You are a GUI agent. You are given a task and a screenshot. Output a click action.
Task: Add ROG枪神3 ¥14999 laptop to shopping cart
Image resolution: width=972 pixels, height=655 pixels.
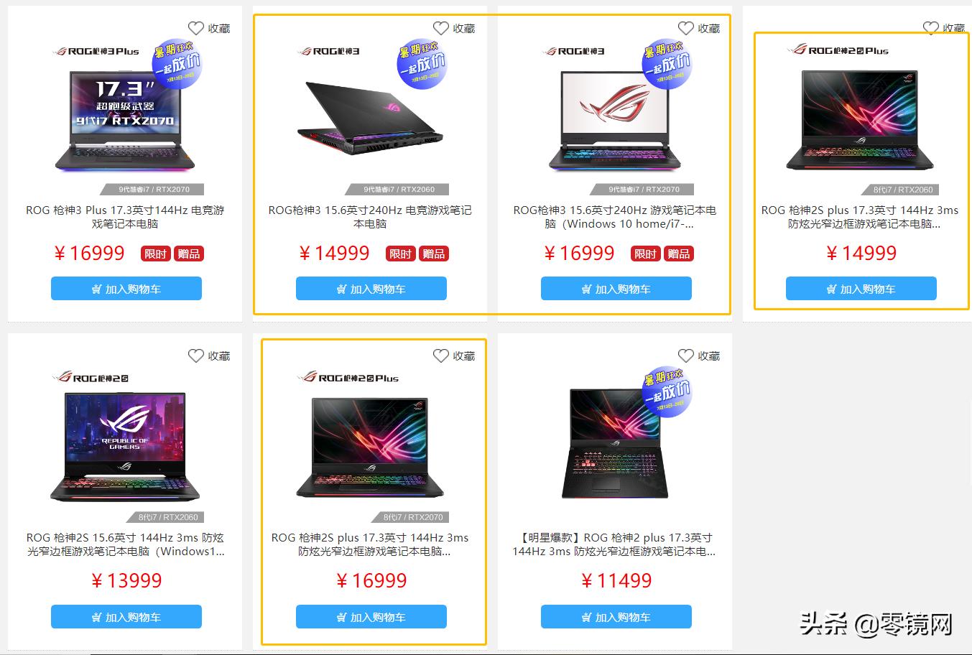tap(371, 289)
